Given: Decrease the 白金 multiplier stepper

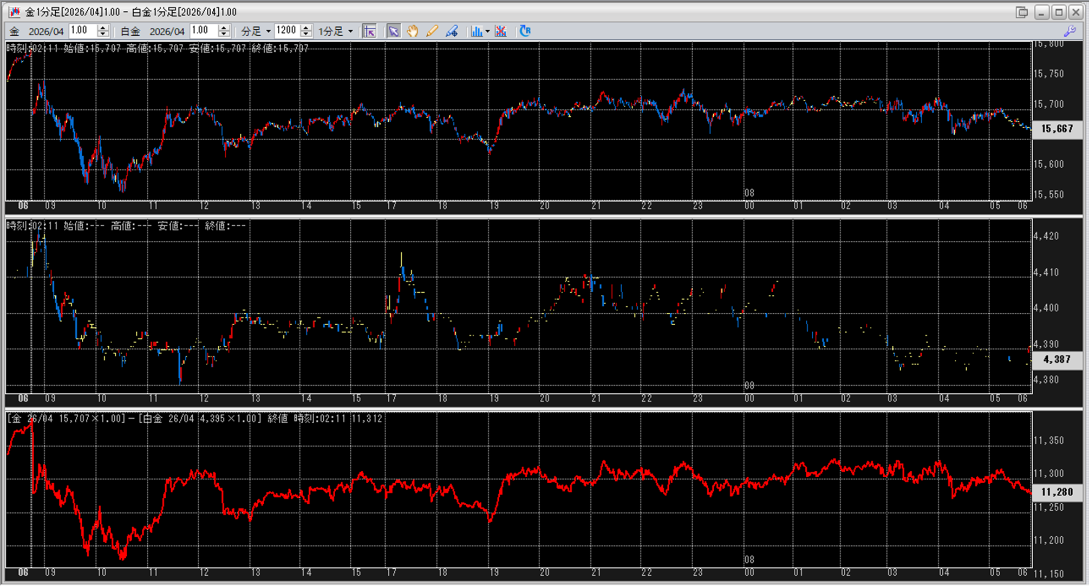Looking at the screenshot, I should tap(224, 35).
